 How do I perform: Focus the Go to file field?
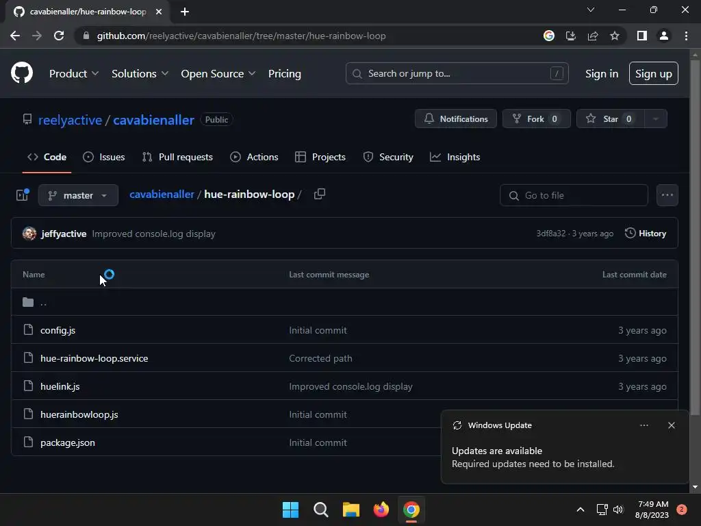tap(574, 195)
